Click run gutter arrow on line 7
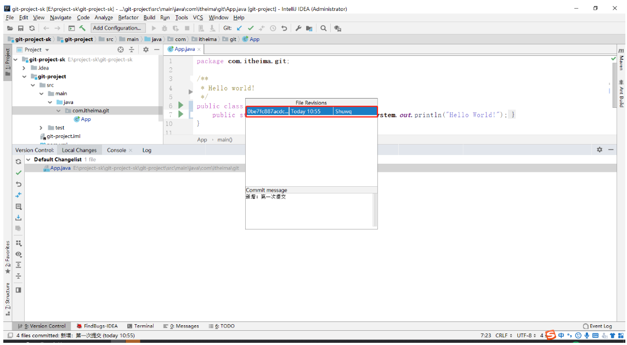This screenshot has width=627, height=345. [180, 114]
